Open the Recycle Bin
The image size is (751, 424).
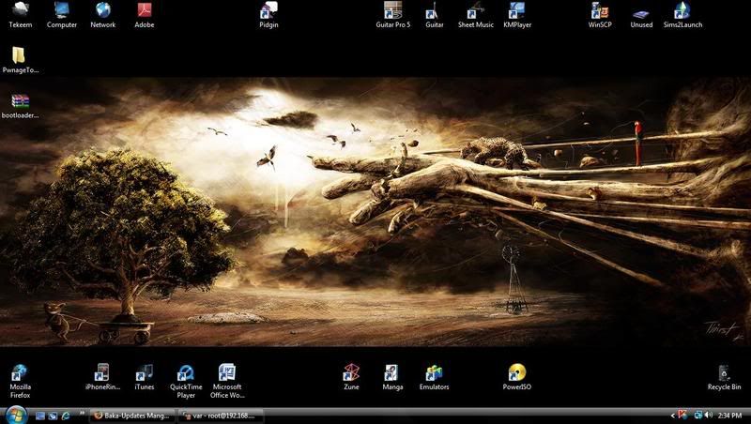tap(724, 377)
